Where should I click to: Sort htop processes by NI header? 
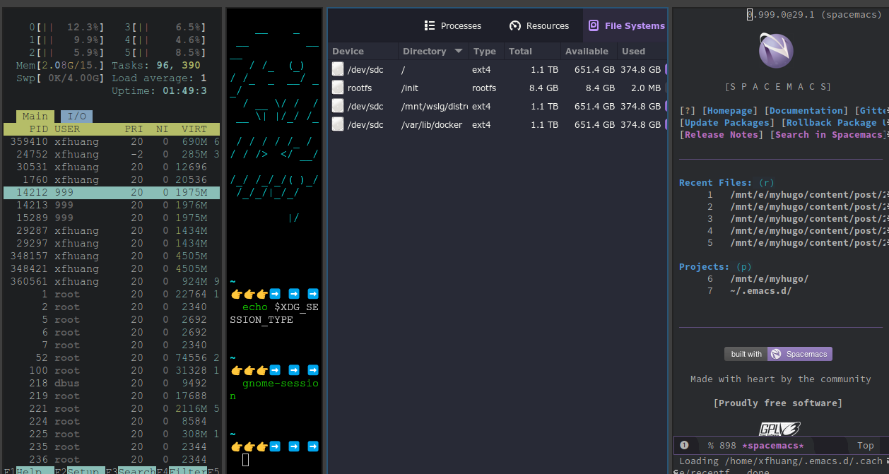tap(163, 129)
